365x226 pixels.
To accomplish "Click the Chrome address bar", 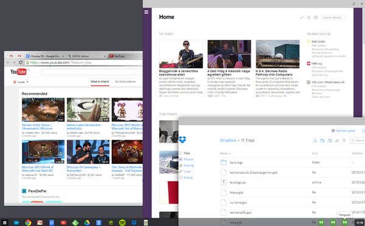I will tap(84, 63).
